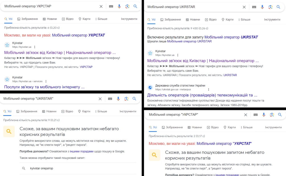286x176 pixels.
Task: Open Інструменти in УКРСТАР search pane
Action: (129, 19)
